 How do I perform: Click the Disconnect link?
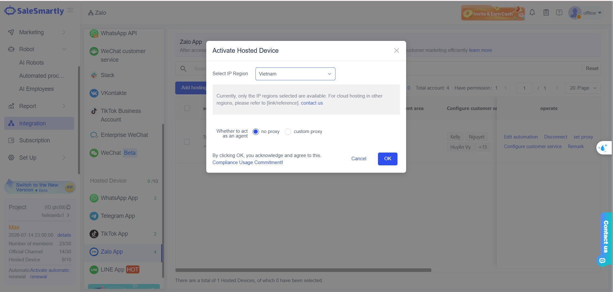pyautogui.click(x=556, y=137)
